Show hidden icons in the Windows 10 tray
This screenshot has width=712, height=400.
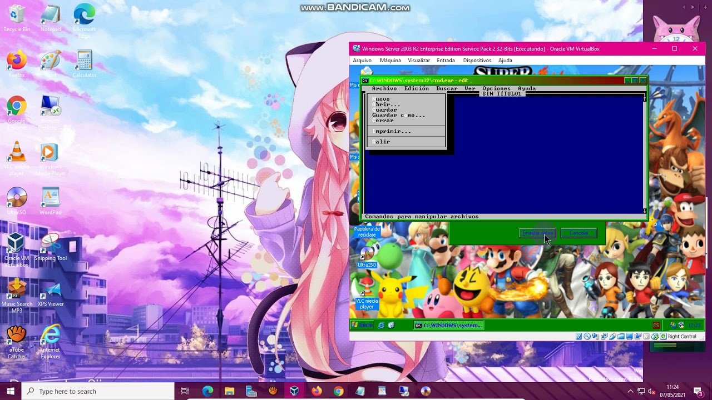pos(630,391)
